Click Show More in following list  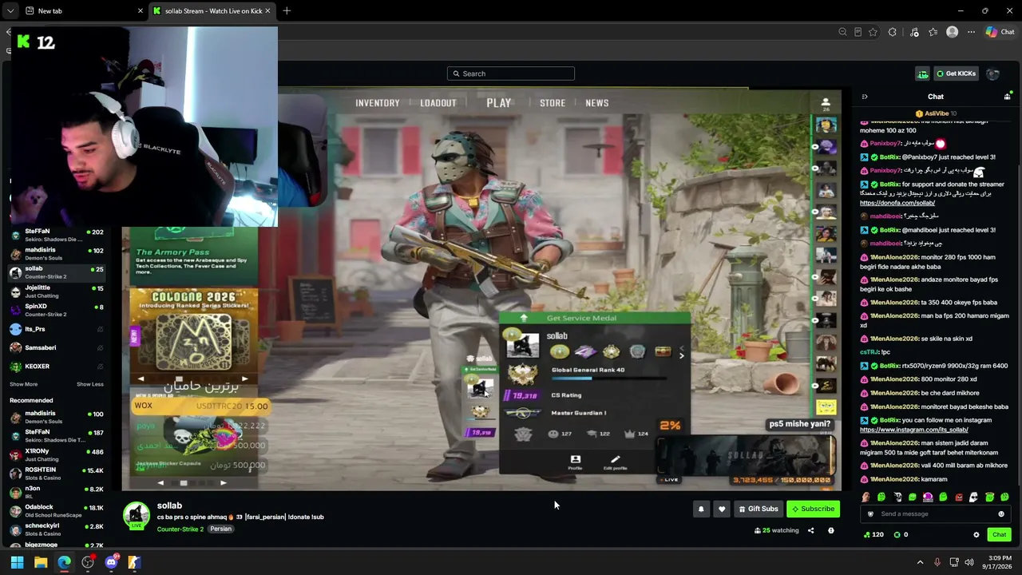pyautogui.click(x=24, y=384)
